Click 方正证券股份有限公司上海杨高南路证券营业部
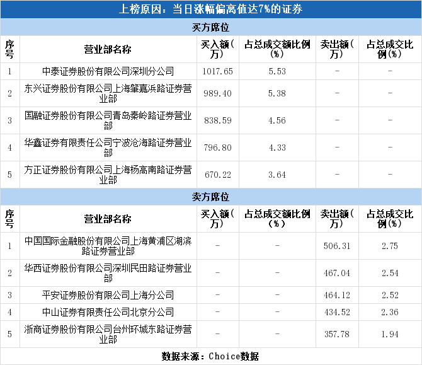The width and height of the screenshot is (422, 365). [108, 175]
